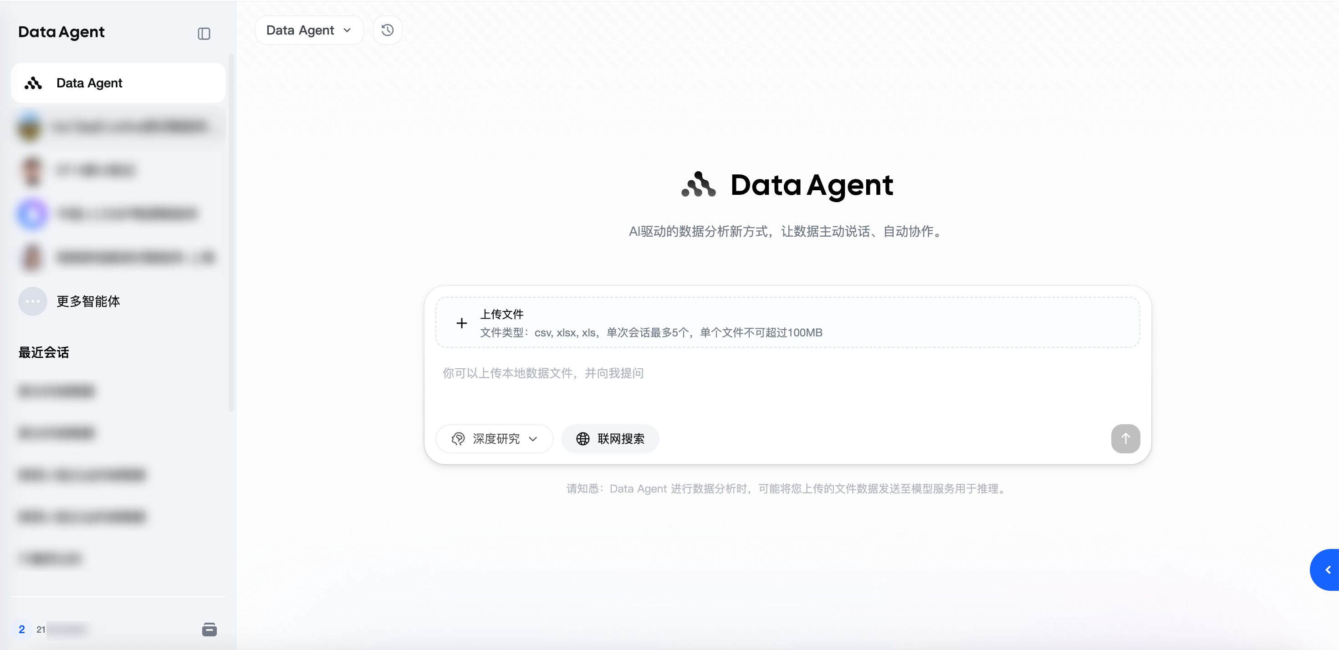Click the plus icon to upload file

pyautogui.click(x=461, y=323)
